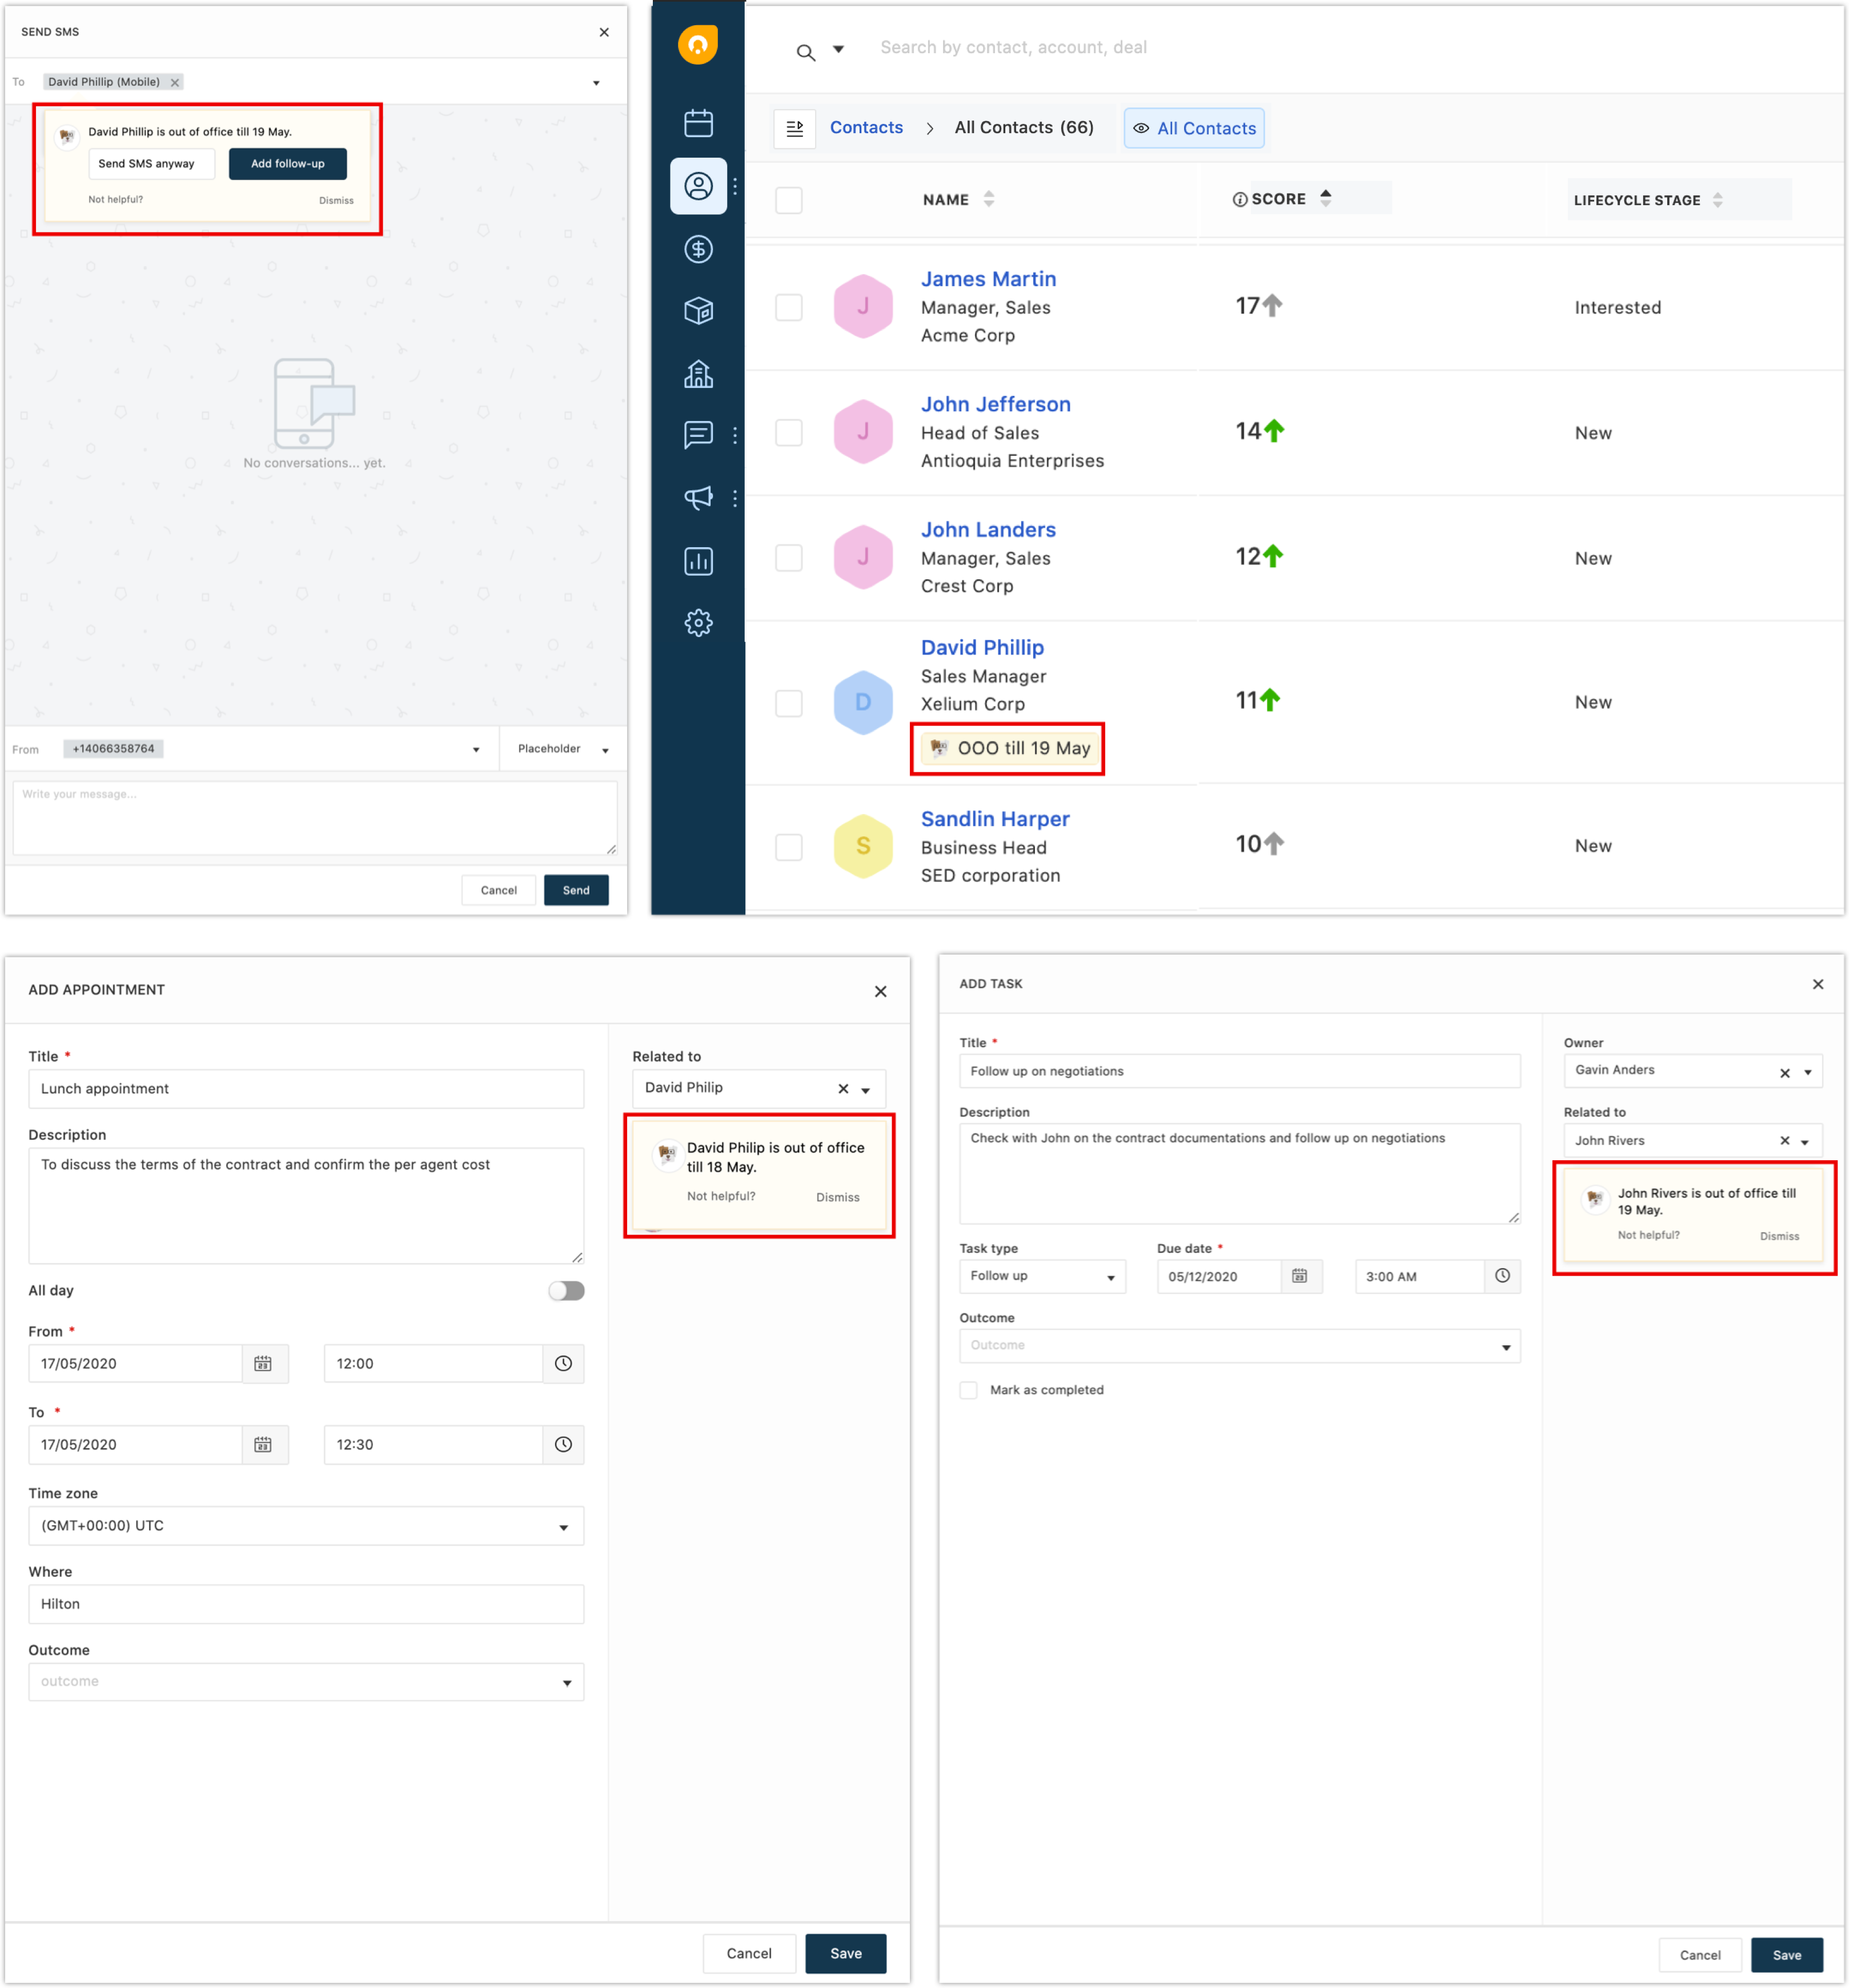The image size is (1850, 1988).
Task: Open the settings gear icon in sidebar
Action: click(x=698, y=623)
